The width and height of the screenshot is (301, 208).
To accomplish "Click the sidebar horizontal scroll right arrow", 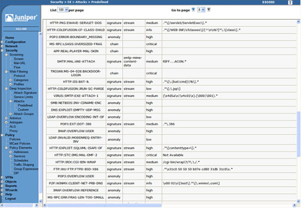I will [36, 205].
